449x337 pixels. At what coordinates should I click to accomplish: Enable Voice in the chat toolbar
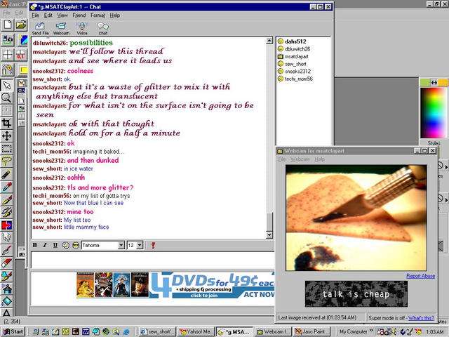click(x=82, y=28)
